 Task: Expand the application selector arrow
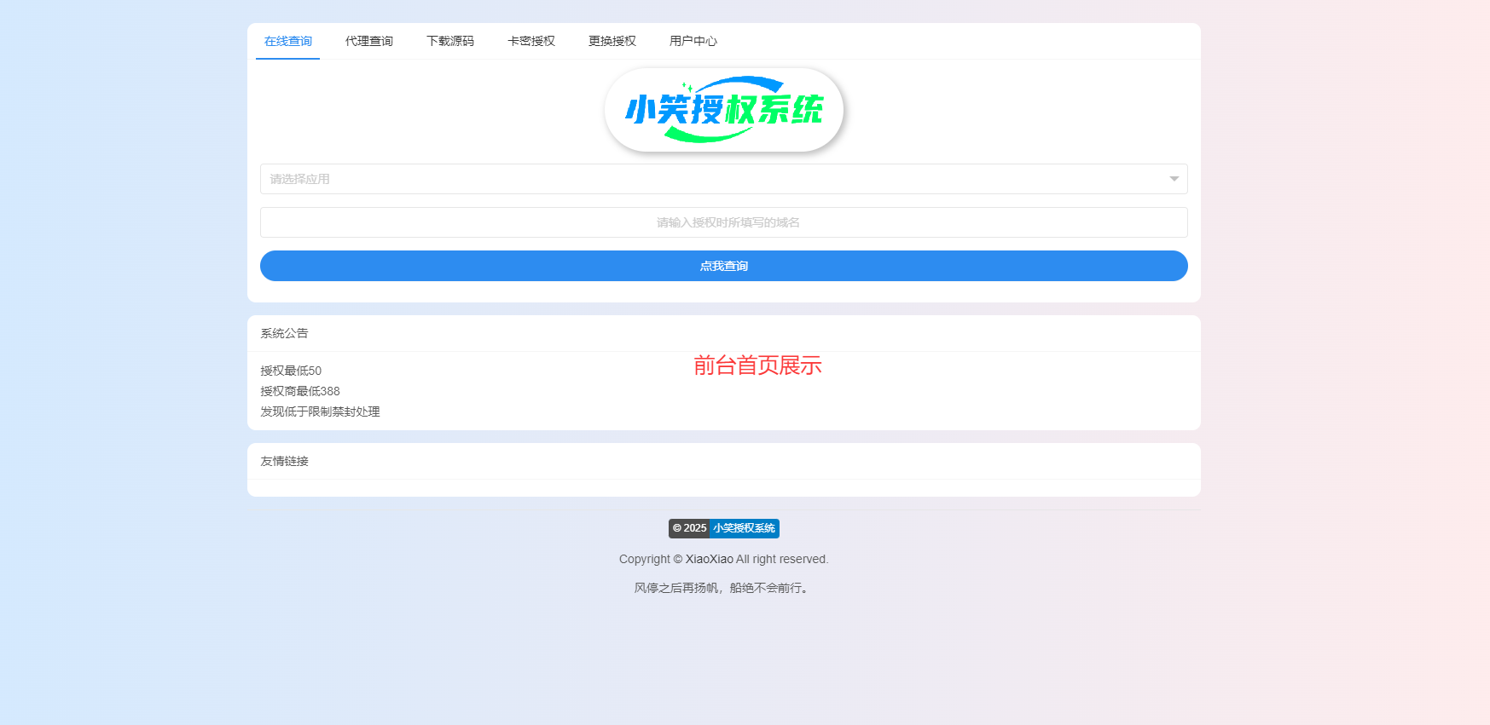[x=1174, y=179]
